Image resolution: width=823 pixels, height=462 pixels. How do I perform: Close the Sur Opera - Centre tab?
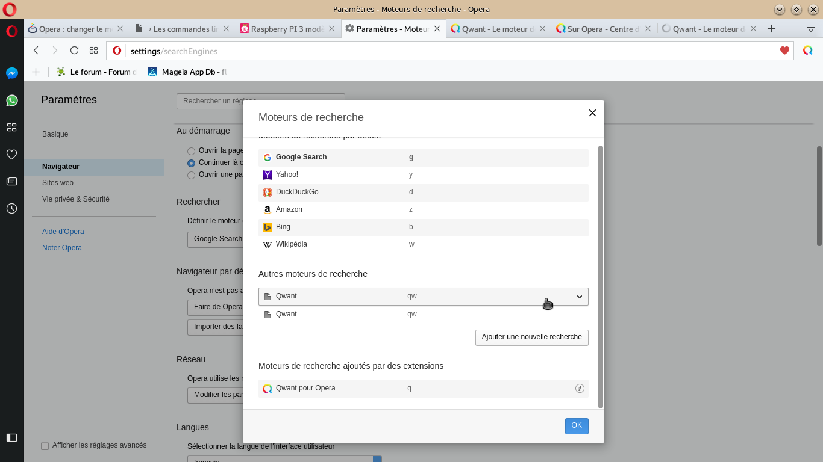click(648, 28)
